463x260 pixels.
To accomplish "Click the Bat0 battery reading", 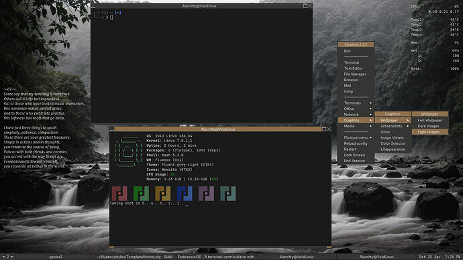I will tap(435, 68).
